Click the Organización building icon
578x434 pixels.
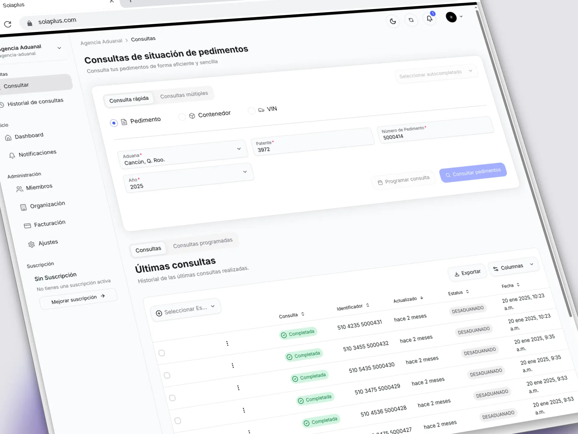23,207
